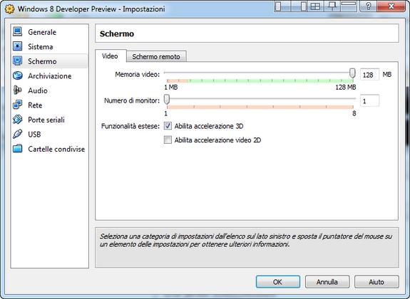Open Audio settings via speaker icon

point(18,90)
